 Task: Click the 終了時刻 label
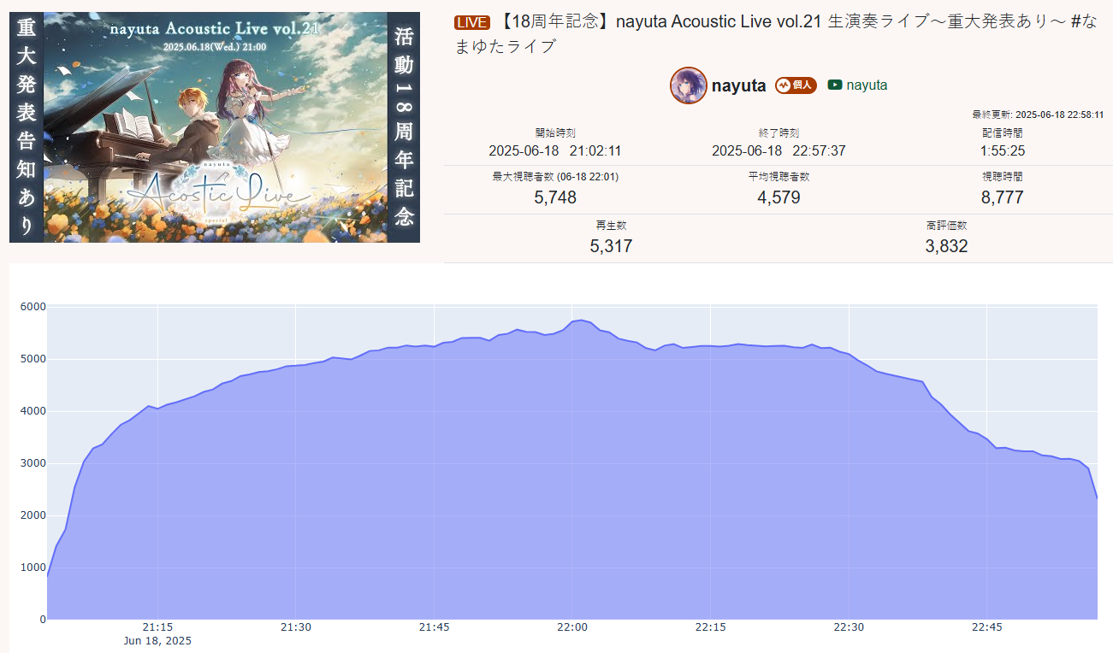(x=779, y=133)
